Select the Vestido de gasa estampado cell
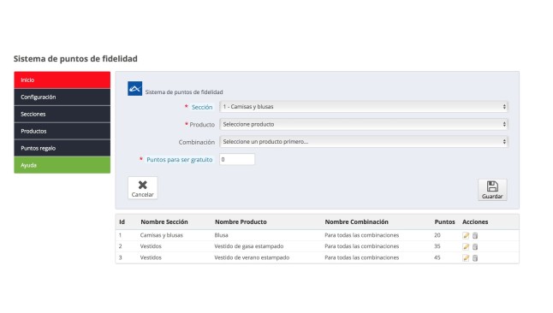Viewport: 553px width, 313px height. (248, 246)
